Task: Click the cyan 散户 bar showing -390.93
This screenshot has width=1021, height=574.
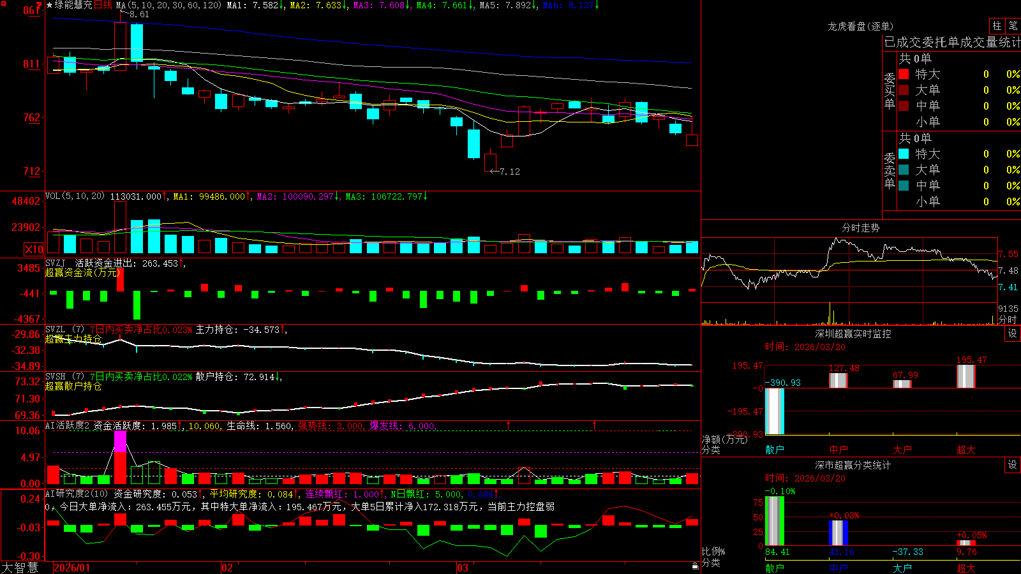Action: 775,411
